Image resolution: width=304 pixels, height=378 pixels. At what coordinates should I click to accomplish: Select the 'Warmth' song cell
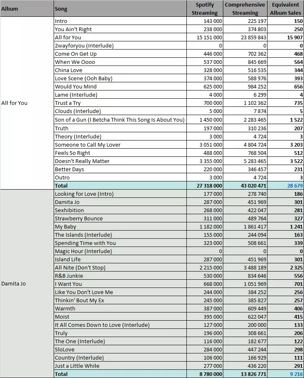coord(120,308)
